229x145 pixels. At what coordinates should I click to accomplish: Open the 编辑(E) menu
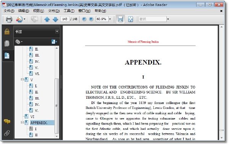pyautogui.click(x=24, y=11)
